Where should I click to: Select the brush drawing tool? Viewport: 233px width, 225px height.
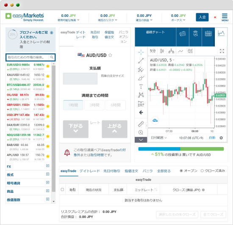coord(141,78)
